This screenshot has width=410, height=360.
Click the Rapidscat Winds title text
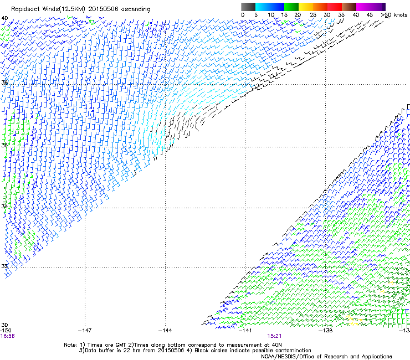(x=81, y=9)
